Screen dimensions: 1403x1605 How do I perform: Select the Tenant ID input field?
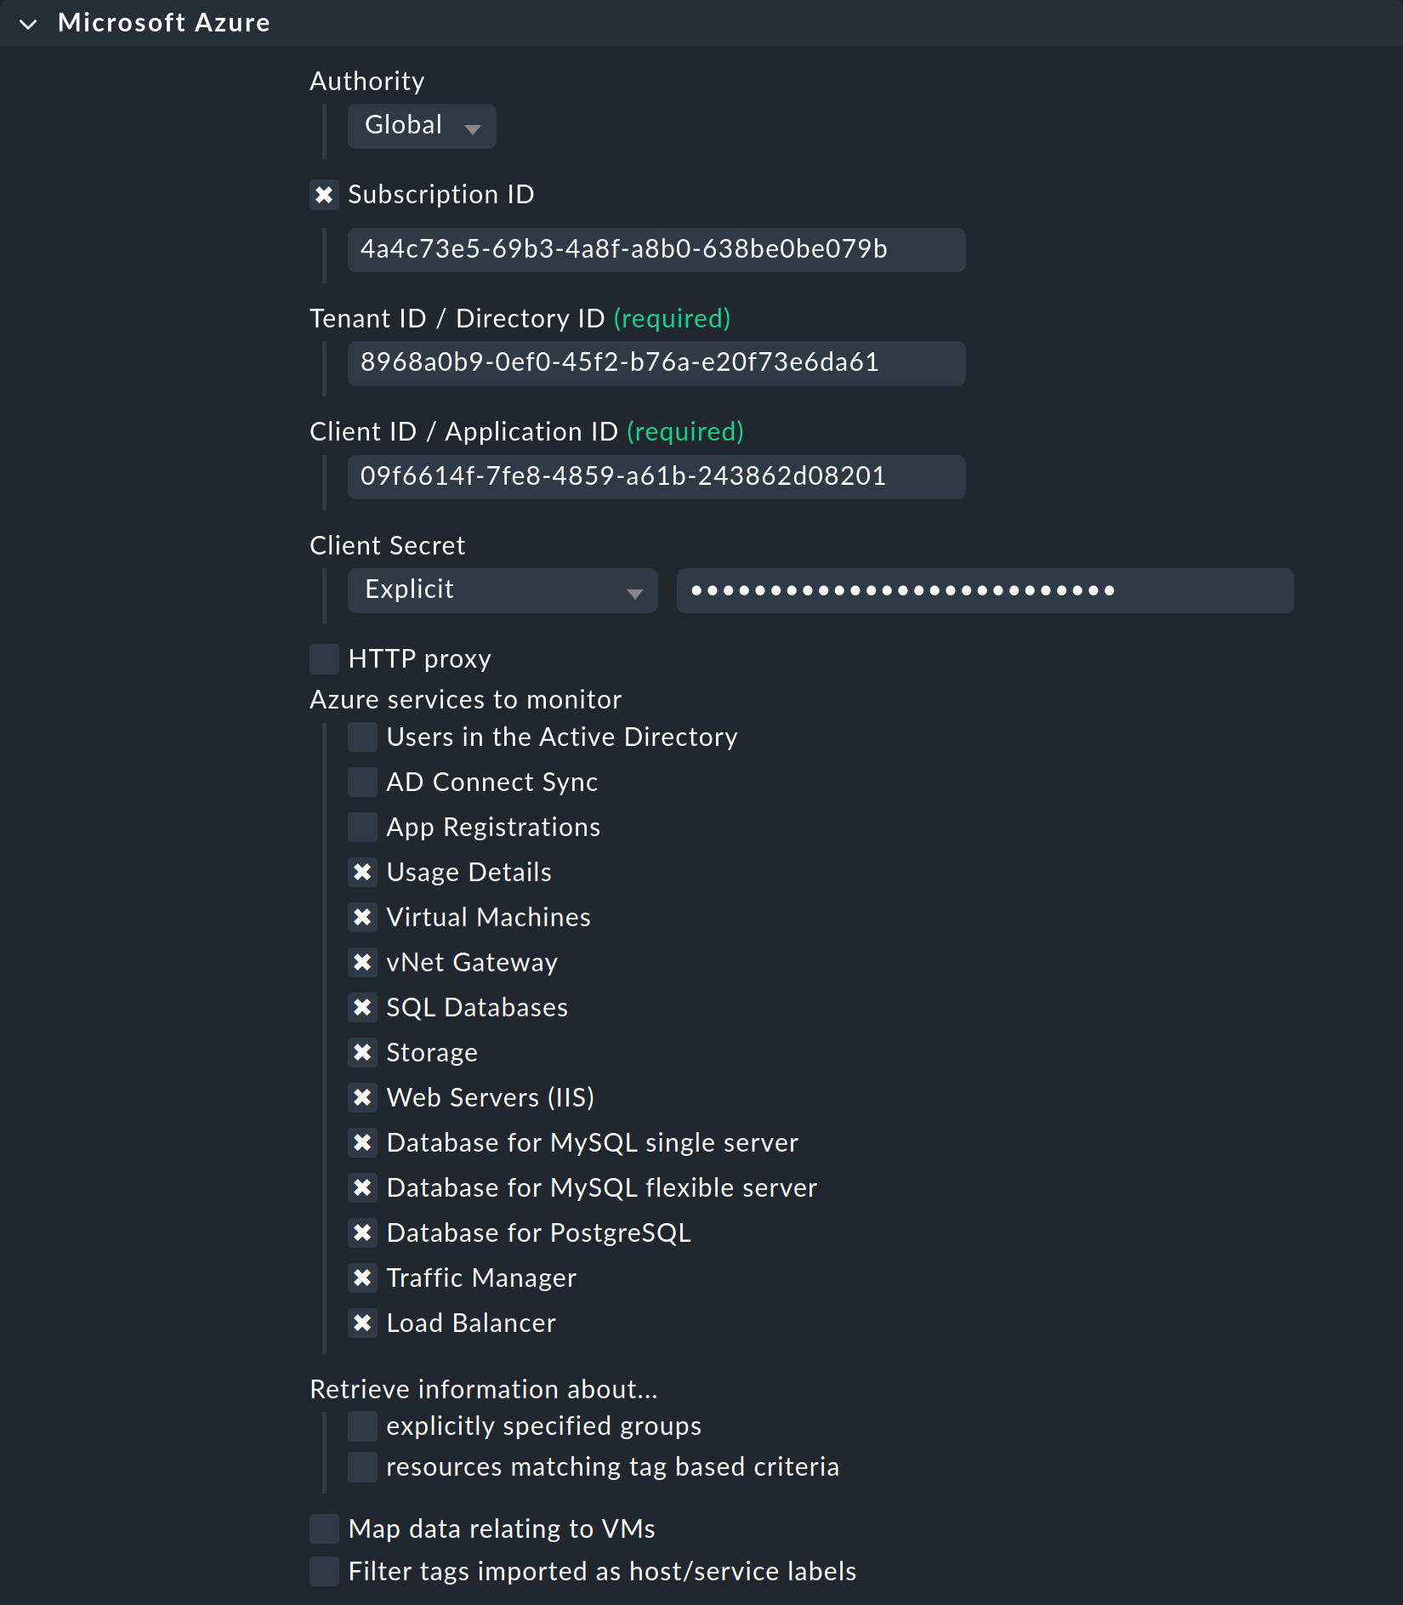pyautogui.click(x=656, y=363)
